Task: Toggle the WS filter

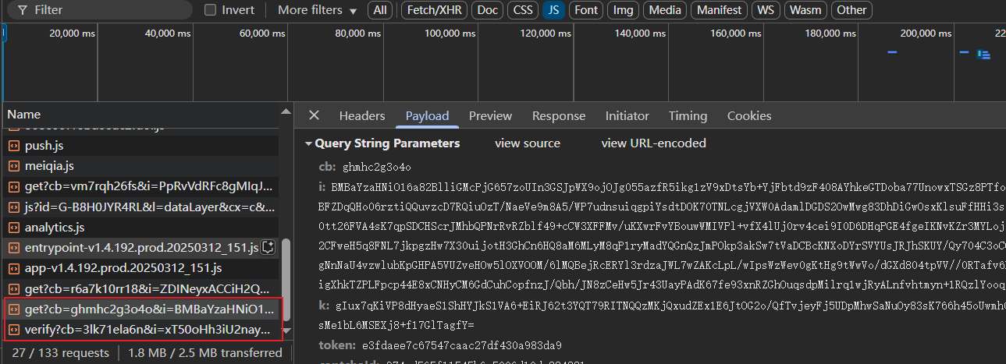Action: pyautogui.click(x=766, y=10)
